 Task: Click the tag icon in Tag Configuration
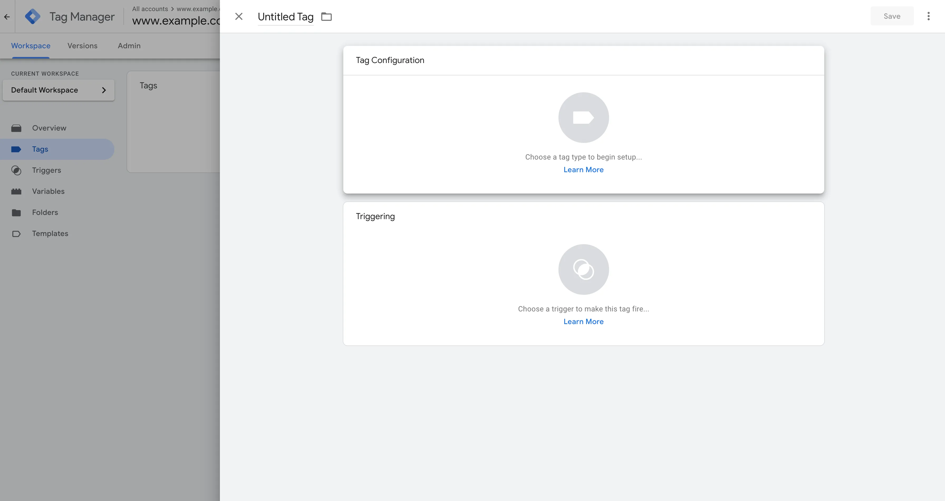point(583,118)
